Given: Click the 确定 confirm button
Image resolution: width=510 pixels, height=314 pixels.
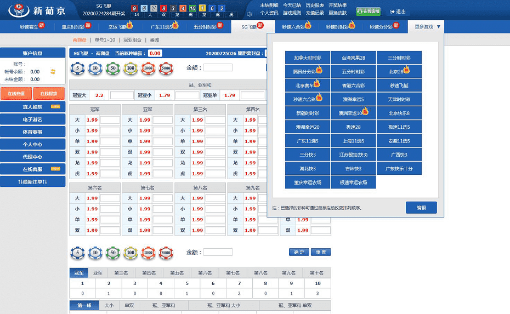Looking at the screenshot, I should [299, 252].
